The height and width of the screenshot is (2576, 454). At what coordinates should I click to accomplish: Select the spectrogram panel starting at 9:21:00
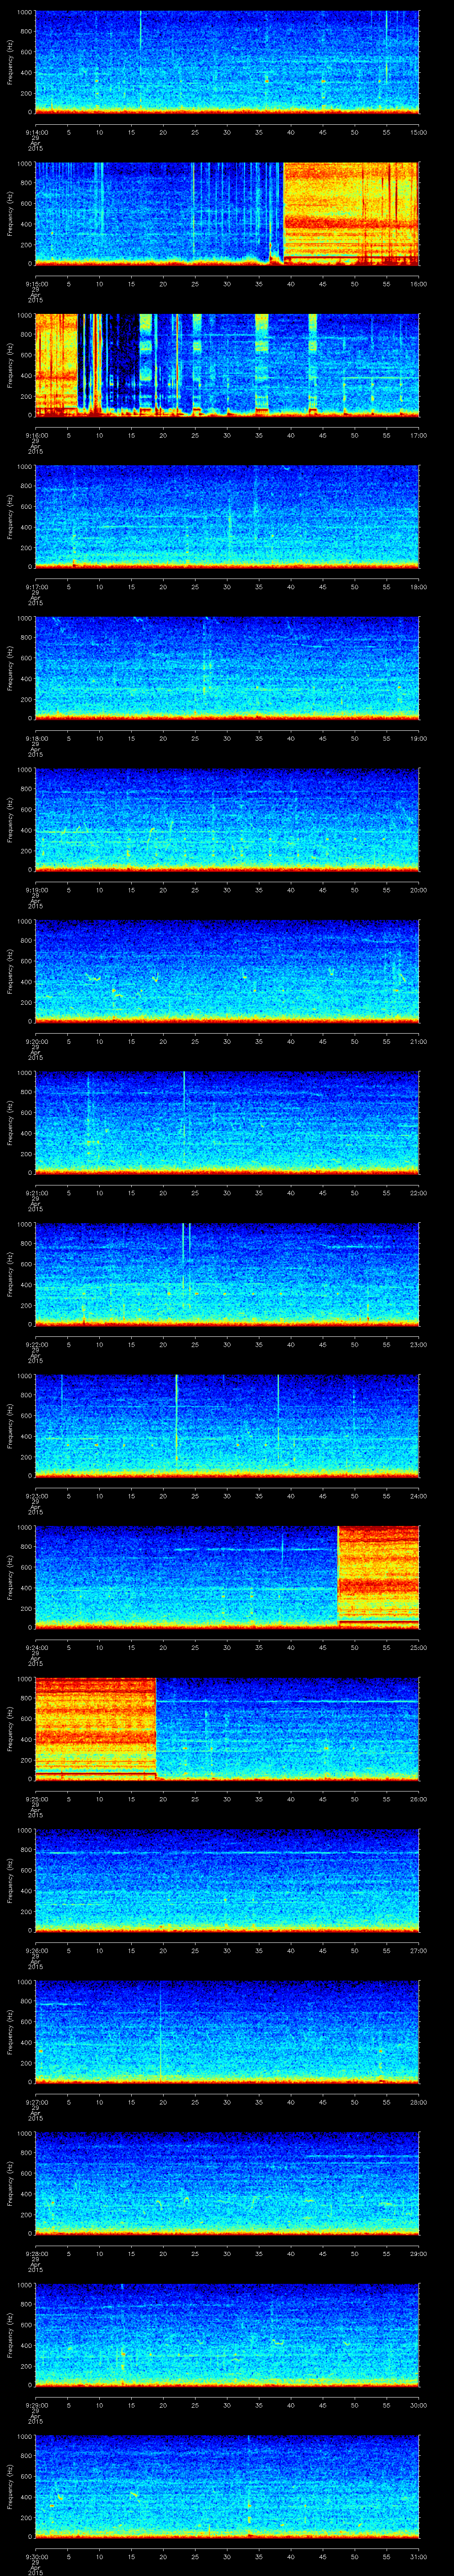[x=227, y=1123]
